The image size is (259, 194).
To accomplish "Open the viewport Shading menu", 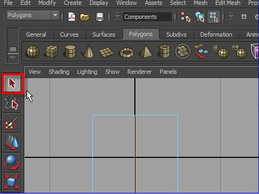I will [x=59, y=72].
